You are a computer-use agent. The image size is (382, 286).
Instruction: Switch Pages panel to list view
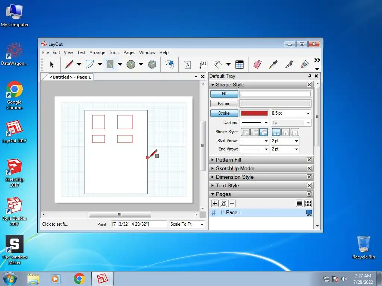click(x=300, y=203)
